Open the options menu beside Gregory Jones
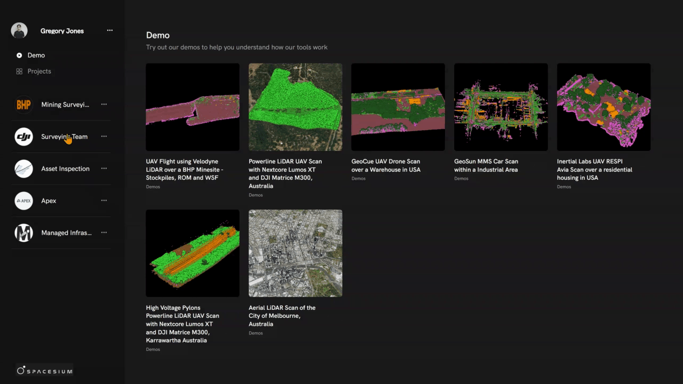Image resolution: width=683 pixels, height=384 pixels. coord(110,30)
